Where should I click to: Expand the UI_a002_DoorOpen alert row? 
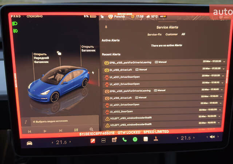pyautogui.click(x=220, y=110)
